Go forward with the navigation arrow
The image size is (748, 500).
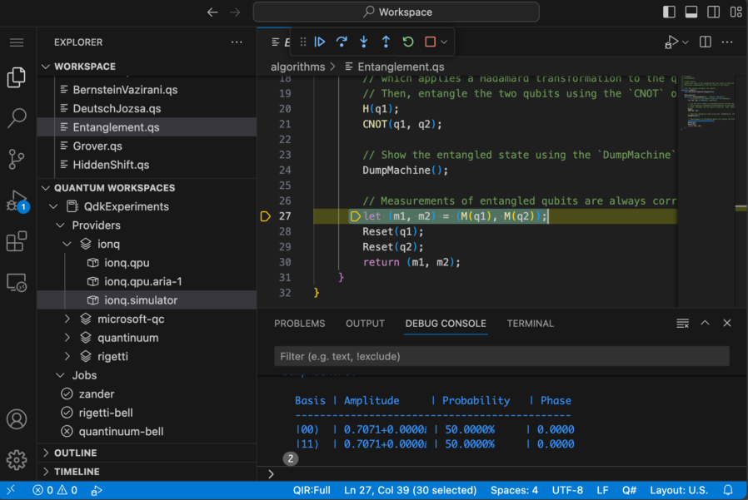pos(235,12)
